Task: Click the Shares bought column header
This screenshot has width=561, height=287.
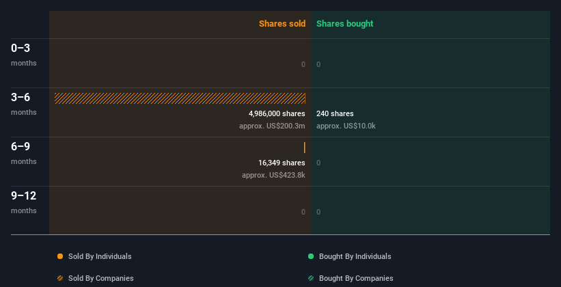Action: click(345, 24)
